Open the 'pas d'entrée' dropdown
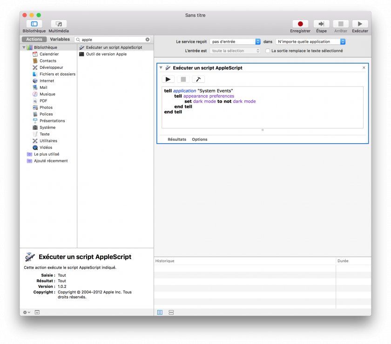Image resolution: width=391 pixels, height=344 pixels. pyautogui.click(x=235, y=42)
